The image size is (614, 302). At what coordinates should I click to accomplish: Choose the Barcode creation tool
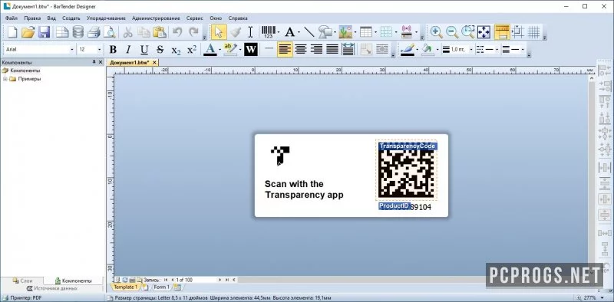click(x=268, y=32)
